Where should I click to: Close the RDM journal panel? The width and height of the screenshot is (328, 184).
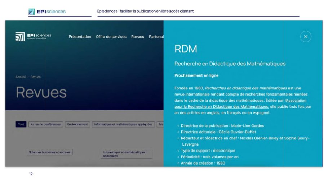click(x=306, y=37)
